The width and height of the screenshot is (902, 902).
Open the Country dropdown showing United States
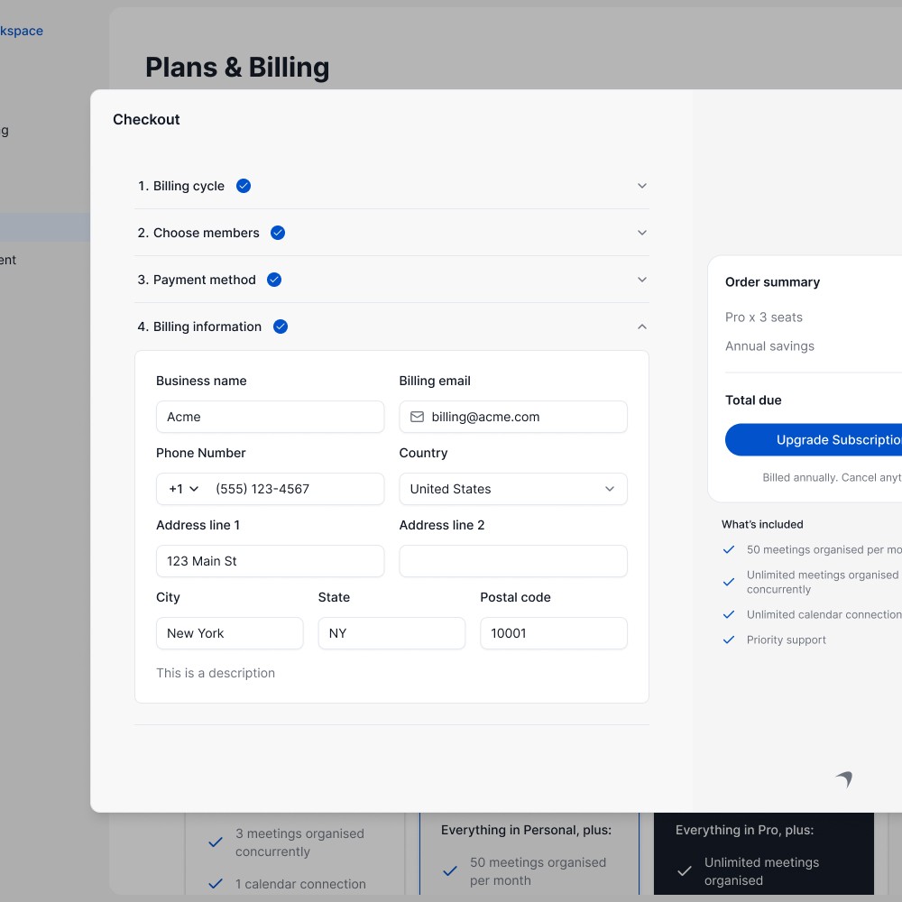click(513, 489)
